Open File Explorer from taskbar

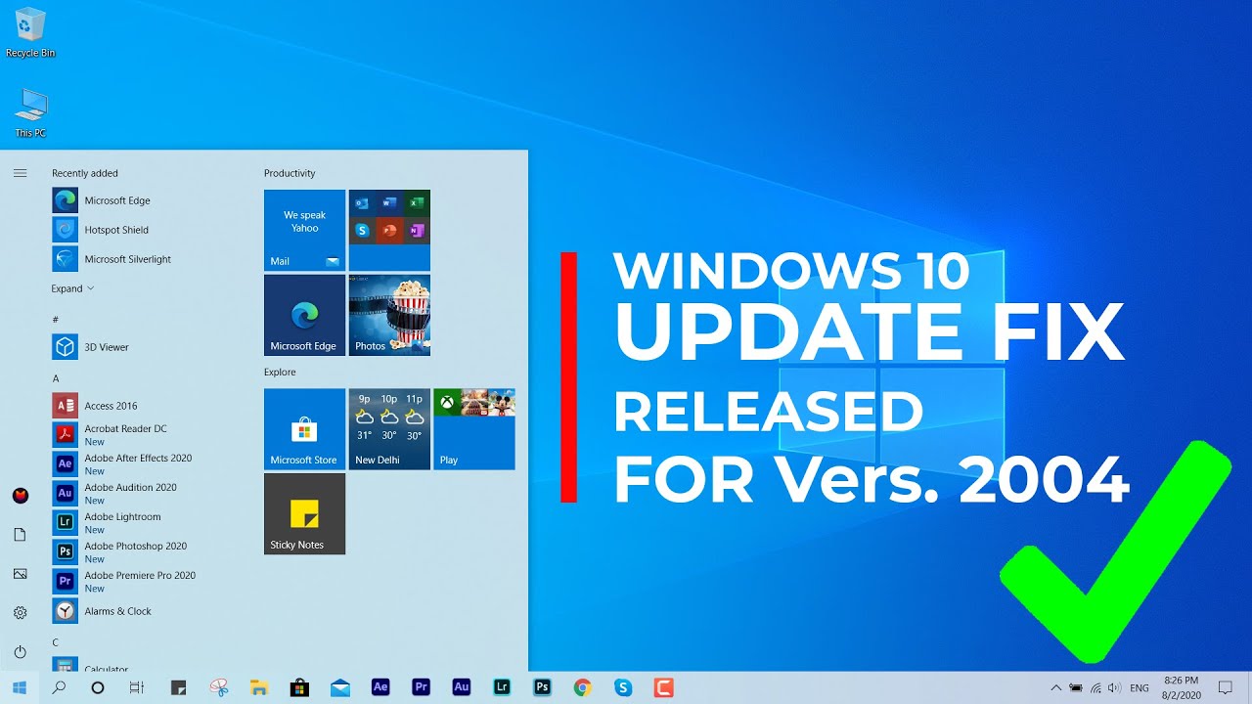tap(259, 687)
